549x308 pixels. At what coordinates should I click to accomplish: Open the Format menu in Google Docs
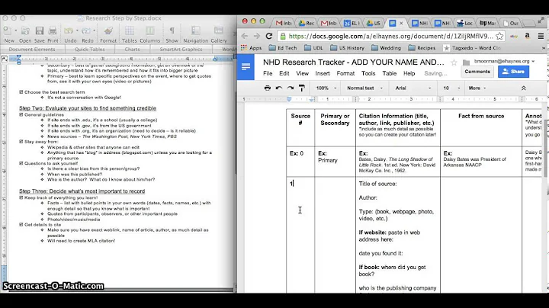tap(345, 73)
